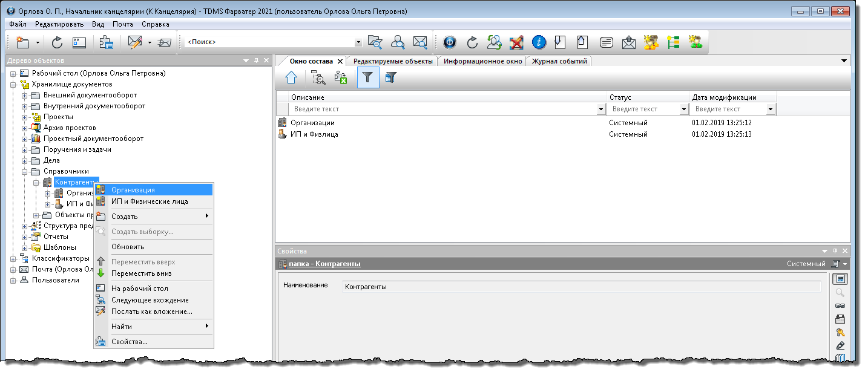Click the blue up arrow in Окно состава
Screen dimensions: 865x372
(x=291, y=77)
